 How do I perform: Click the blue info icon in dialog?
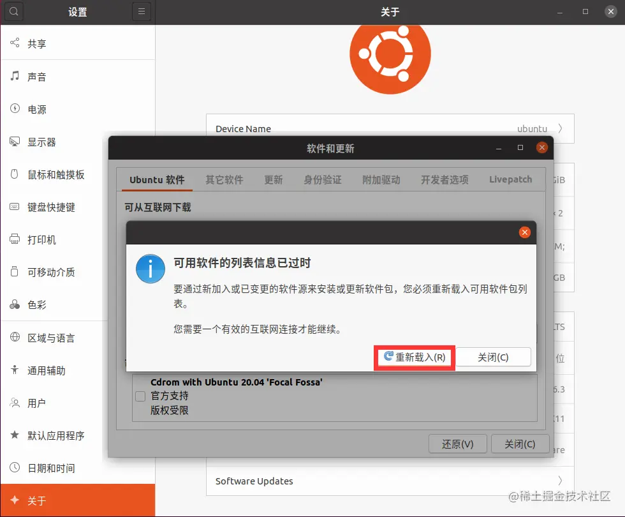(x=151, y=269)
